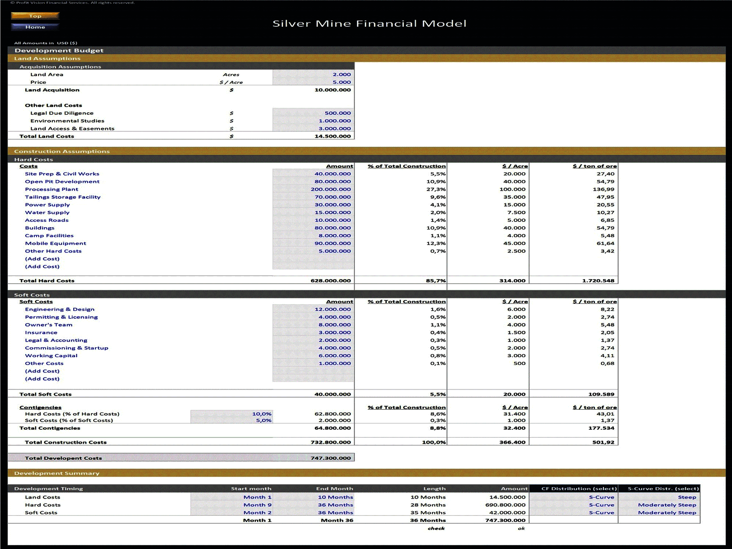Screen dimensions: 732x549
Task: Click the Top navigation button
Action: click(x=35, y=16)
